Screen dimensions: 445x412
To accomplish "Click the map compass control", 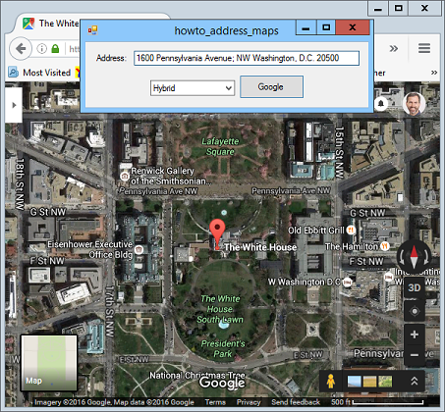I will 414,257.
